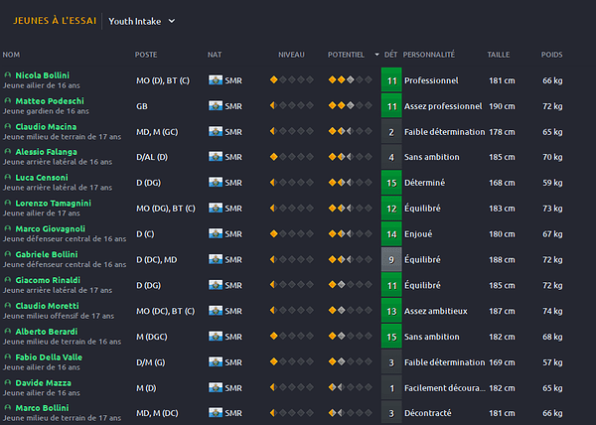
Task: Open Lorenzo Tamagnini's player profile
Action: 53,204
